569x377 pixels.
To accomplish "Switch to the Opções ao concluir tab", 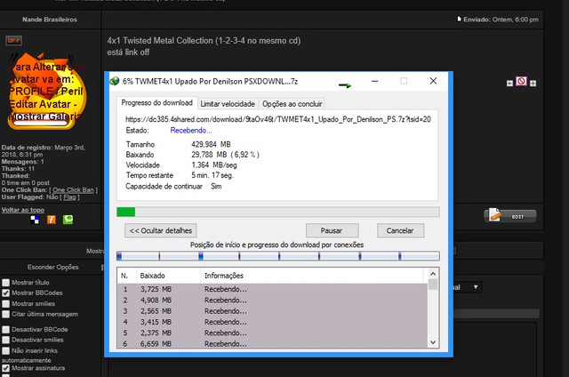I will pyautogui.click(x=293, y=104).
